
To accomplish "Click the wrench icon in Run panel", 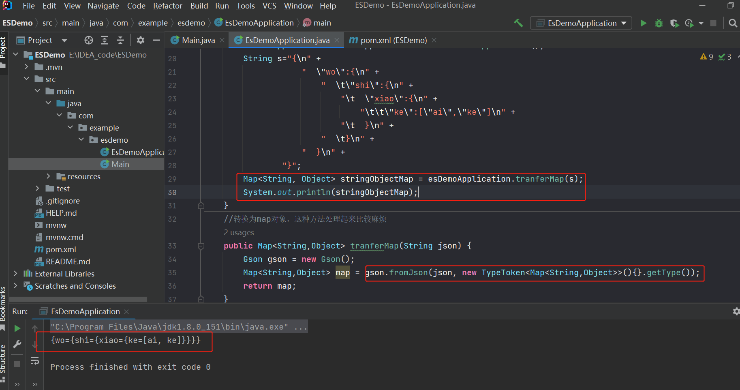I will tap(17, 344).
